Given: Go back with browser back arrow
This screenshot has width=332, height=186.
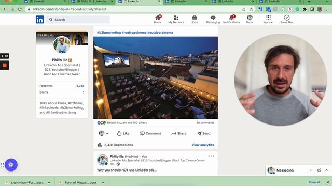Looking at the screenshot, I should click(5, 9).
